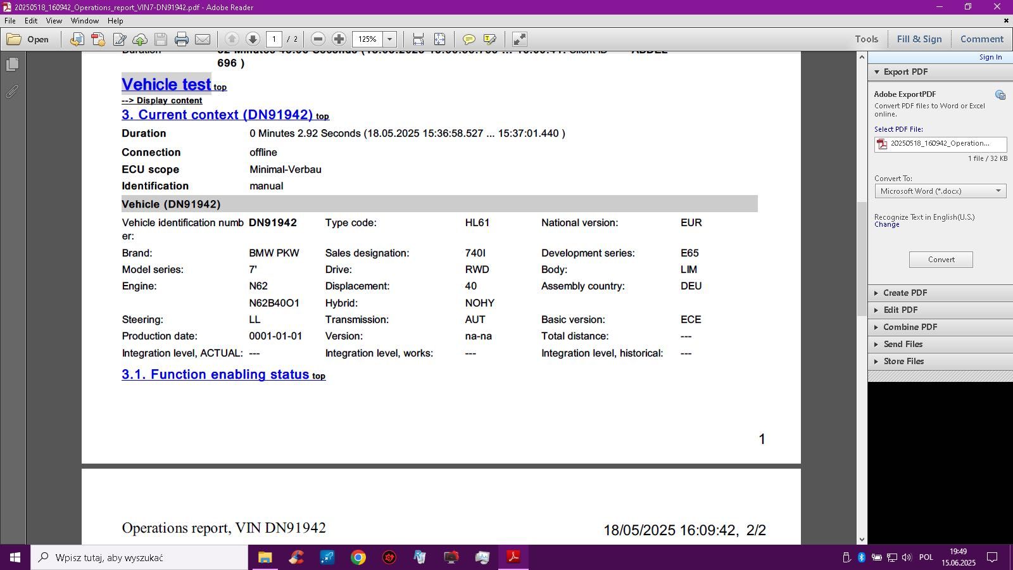The height and width of the screenshot is (570, 1013).
Task: Click the create PDF online icon
Action: 98,39
